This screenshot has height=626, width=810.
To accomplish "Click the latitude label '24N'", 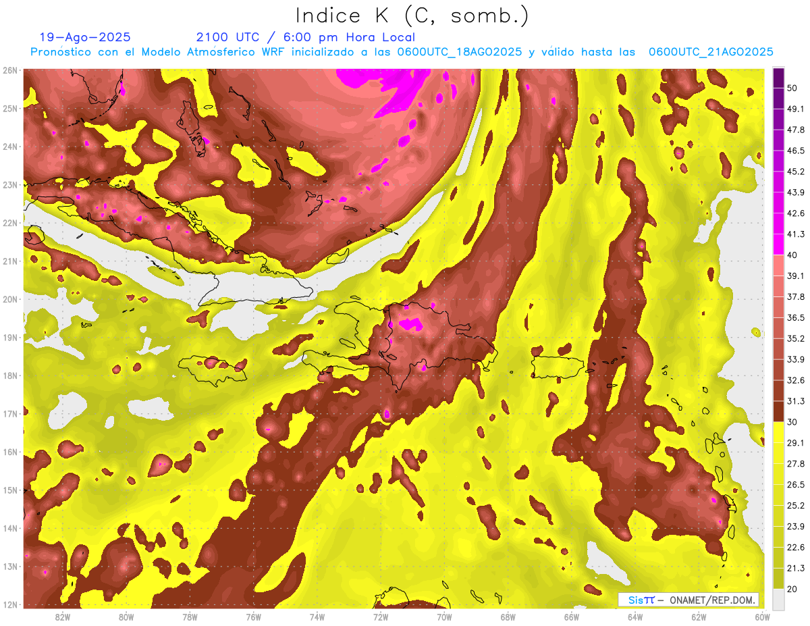I will click(x=10, y=146).
